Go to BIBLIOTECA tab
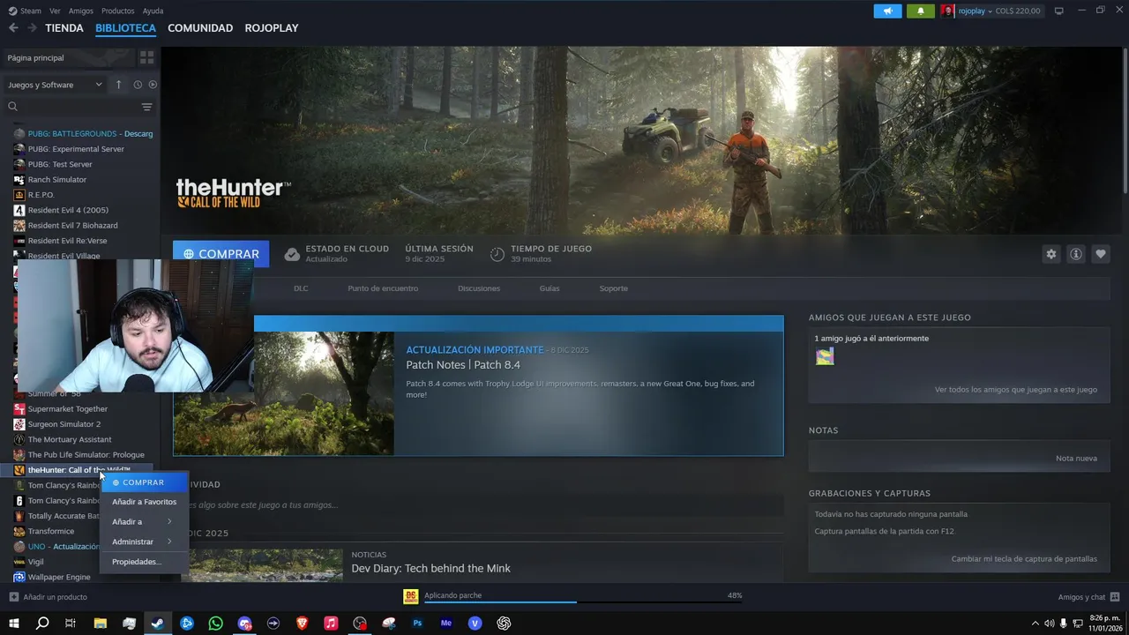Image resolution: width=1129 pixels, height=635 pixels. [125, 28]
